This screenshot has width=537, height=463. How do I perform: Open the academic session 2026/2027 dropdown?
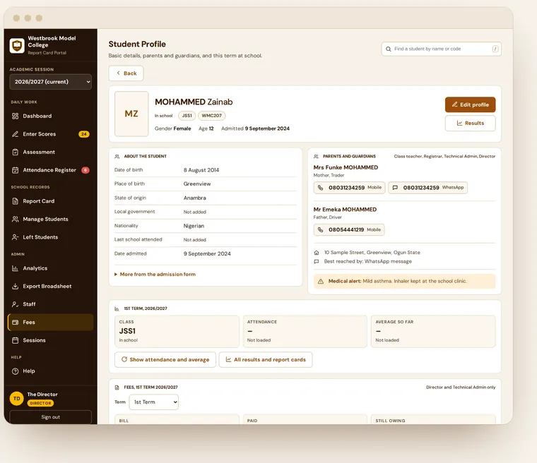point(50,82)
